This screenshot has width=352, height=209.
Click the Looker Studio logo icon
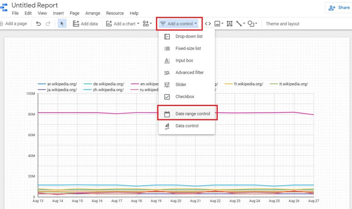pyautogui.click(x=3, y=8)
